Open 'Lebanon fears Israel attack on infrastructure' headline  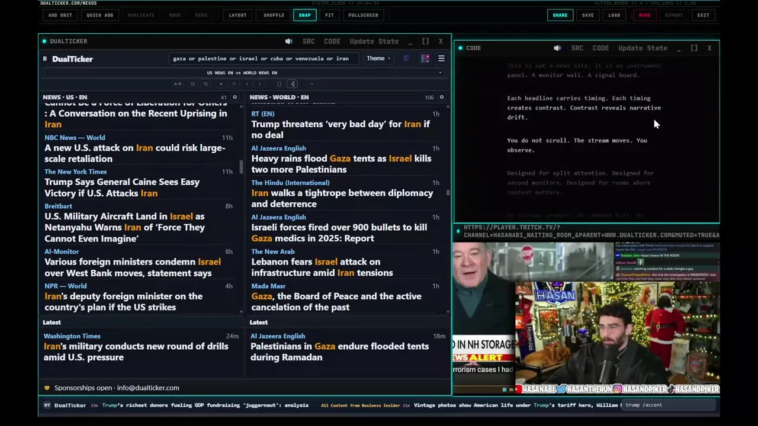coord(322,267)
